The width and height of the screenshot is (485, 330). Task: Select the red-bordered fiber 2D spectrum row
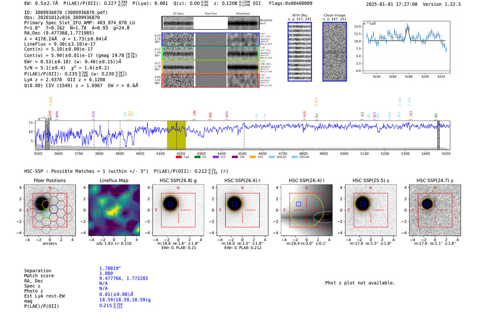pos(211,80)
